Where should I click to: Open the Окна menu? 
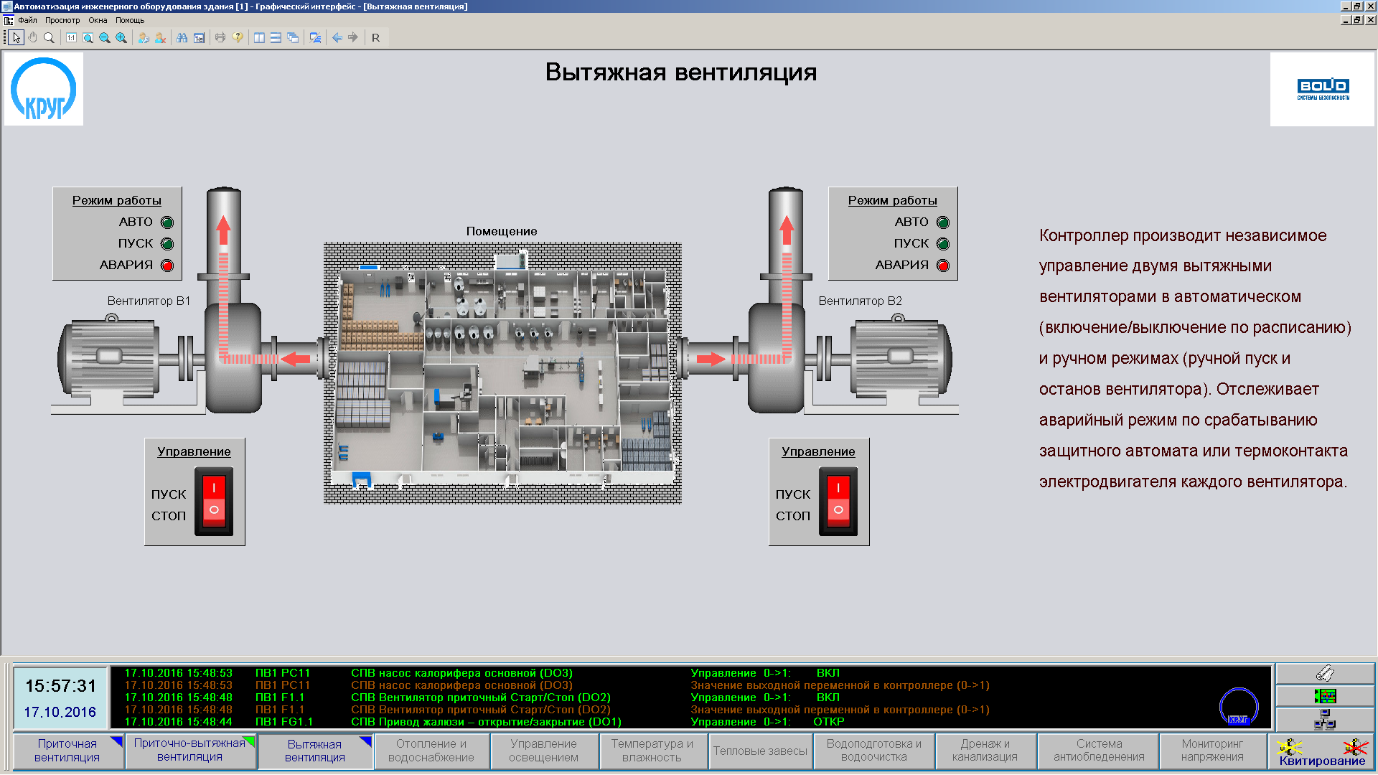point(98,20)
